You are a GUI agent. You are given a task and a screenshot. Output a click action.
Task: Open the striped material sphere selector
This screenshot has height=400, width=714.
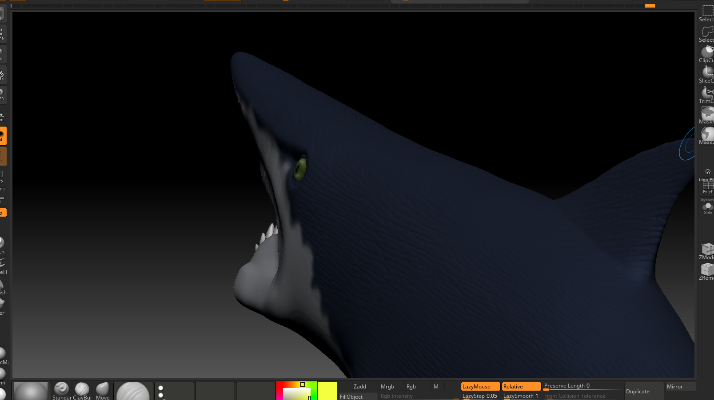point(133,391)
